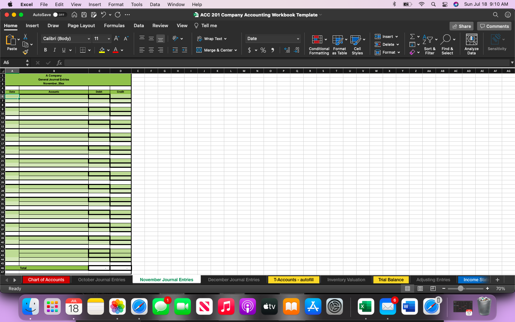
Task: Click the Share button
Action: [461, 26]
